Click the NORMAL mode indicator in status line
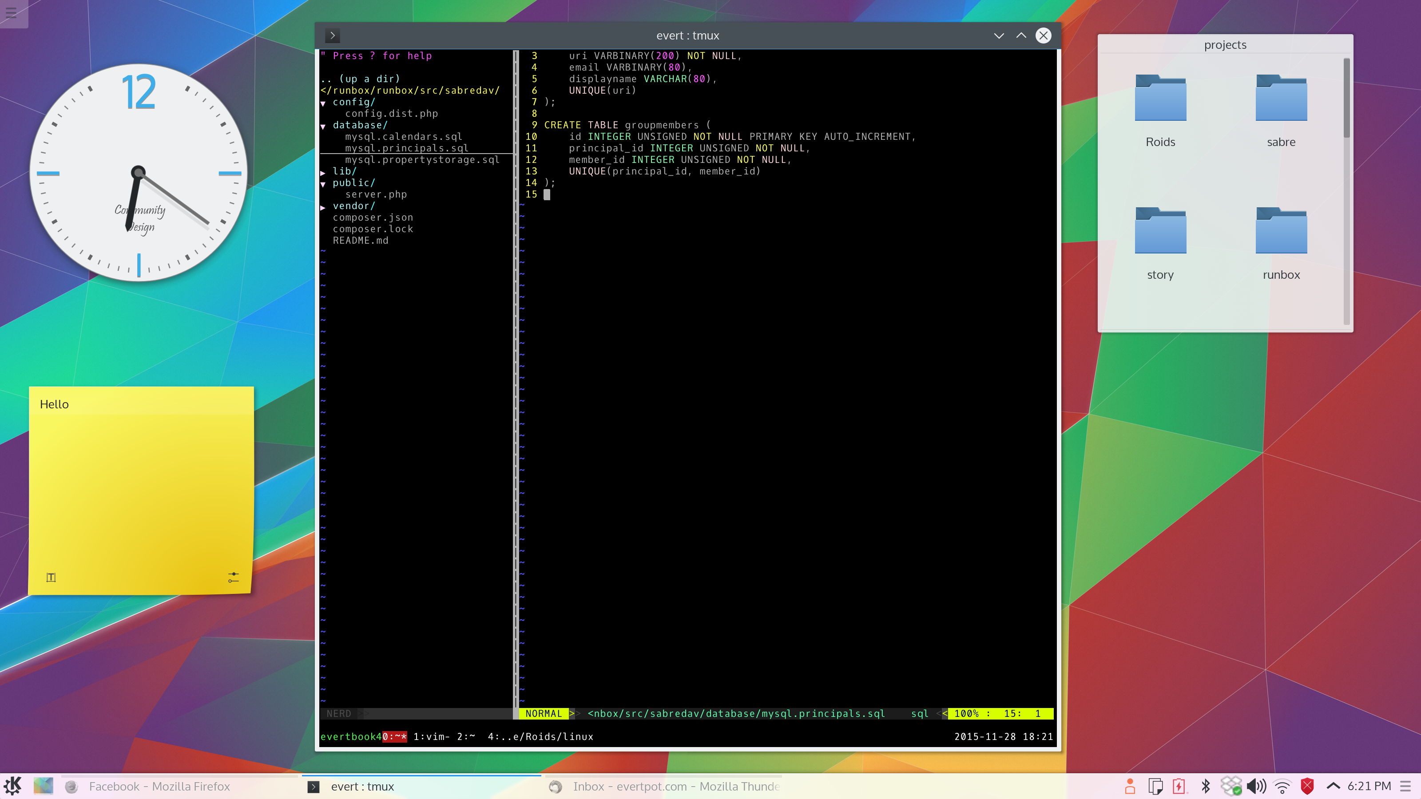Viewport: 1421px width, 799px height. [544, 713]
